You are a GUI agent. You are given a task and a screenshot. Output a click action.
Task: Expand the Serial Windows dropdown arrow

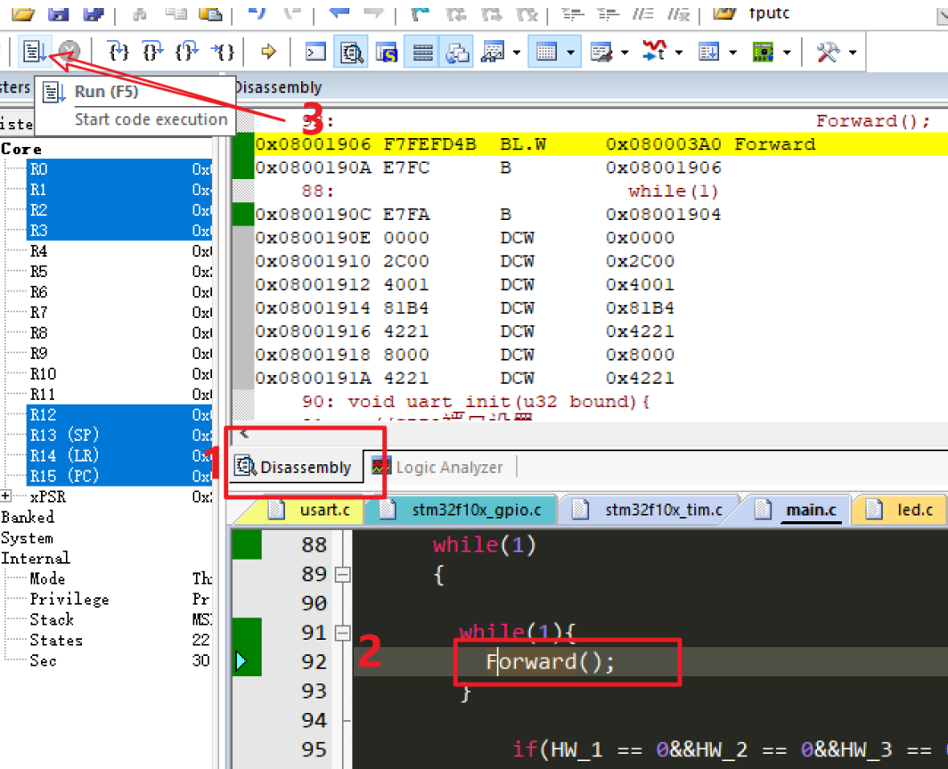tap(625, 53)
